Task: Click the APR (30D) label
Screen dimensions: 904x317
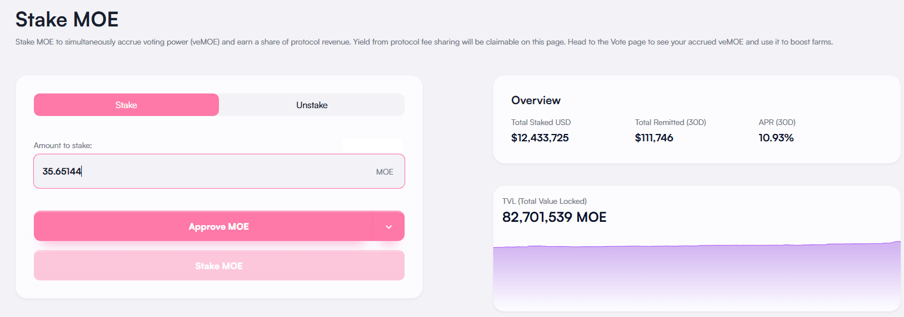Action: tap(776, 122)
